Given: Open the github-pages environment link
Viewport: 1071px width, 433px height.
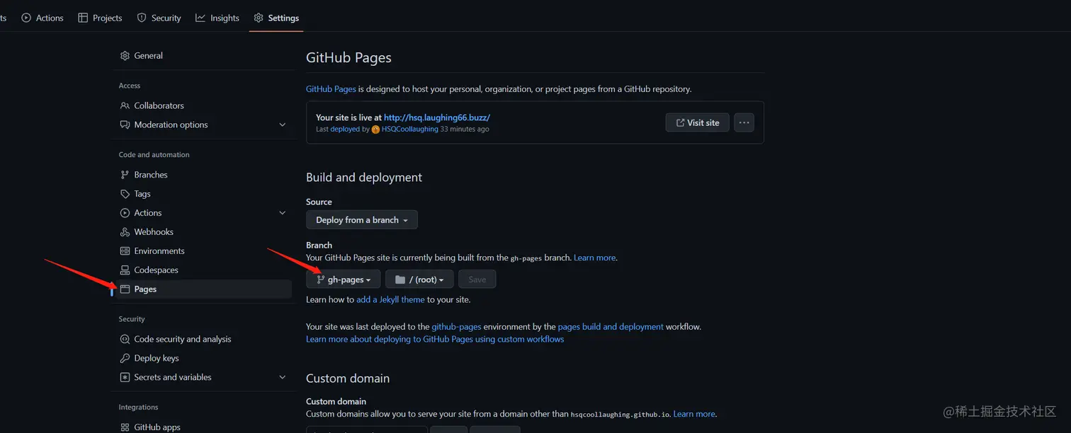Looking at the screenshot, I should click(456, 327).
